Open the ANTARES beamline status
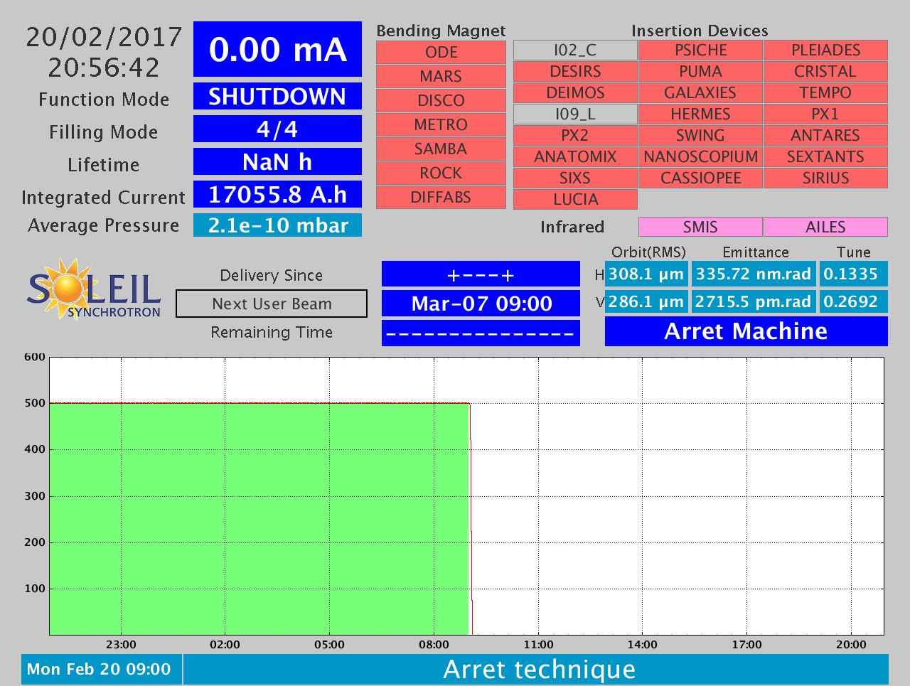 pyautogui.click(x=825, y=136)
